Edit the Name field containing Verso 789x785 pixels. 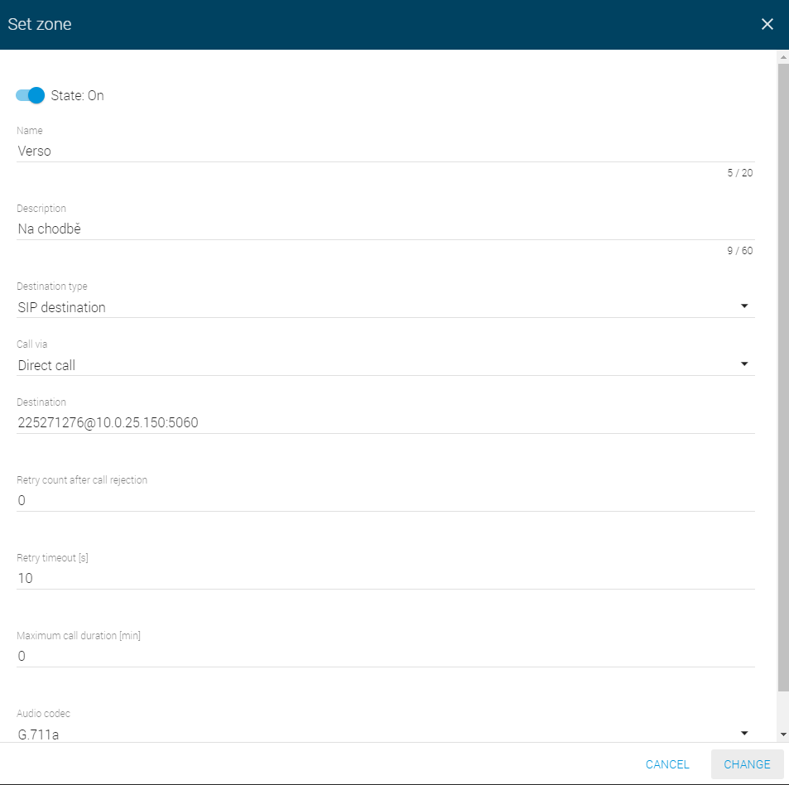click(x=386, y=151)
